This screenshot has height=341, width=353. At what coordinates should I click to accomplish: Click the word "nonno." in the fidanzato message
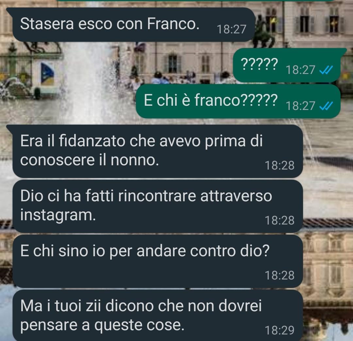tap(135, 160)
